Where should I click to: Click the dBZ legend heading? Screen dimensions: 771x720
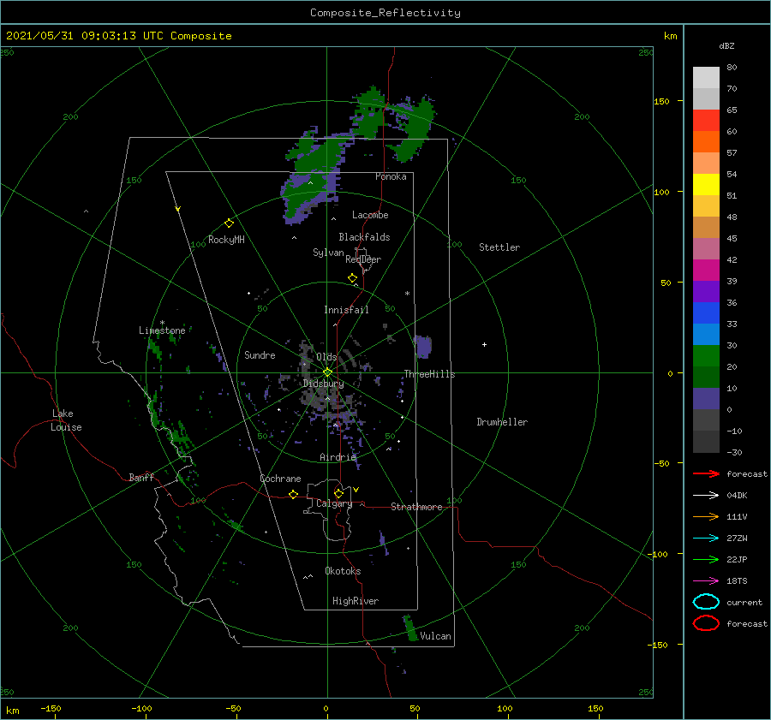[x=726, y=46]
